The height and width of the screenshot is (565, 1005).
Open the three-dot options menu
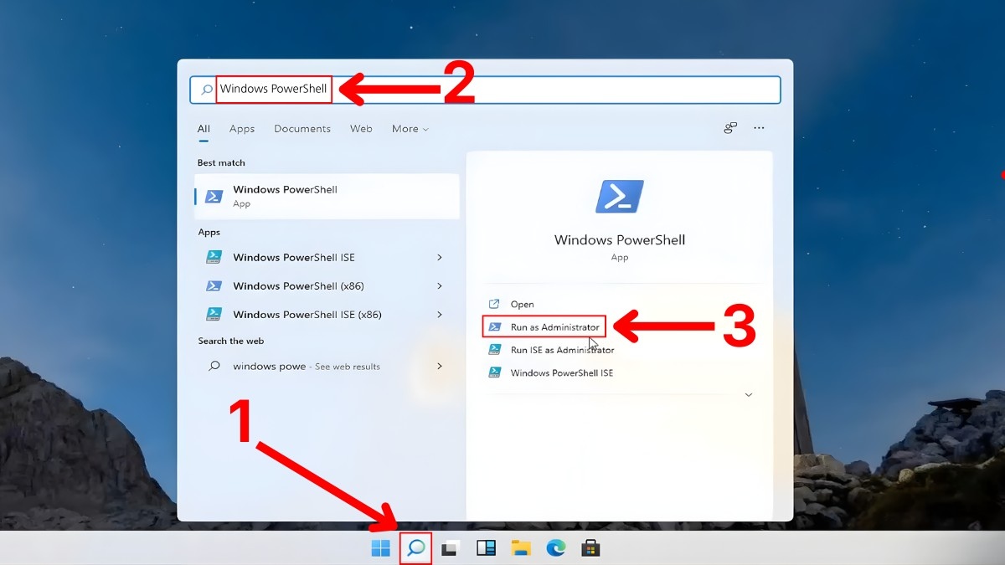[759, 128]
